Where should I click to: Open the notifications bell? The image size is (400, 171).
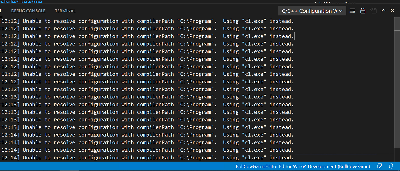(x=391, y=166)
